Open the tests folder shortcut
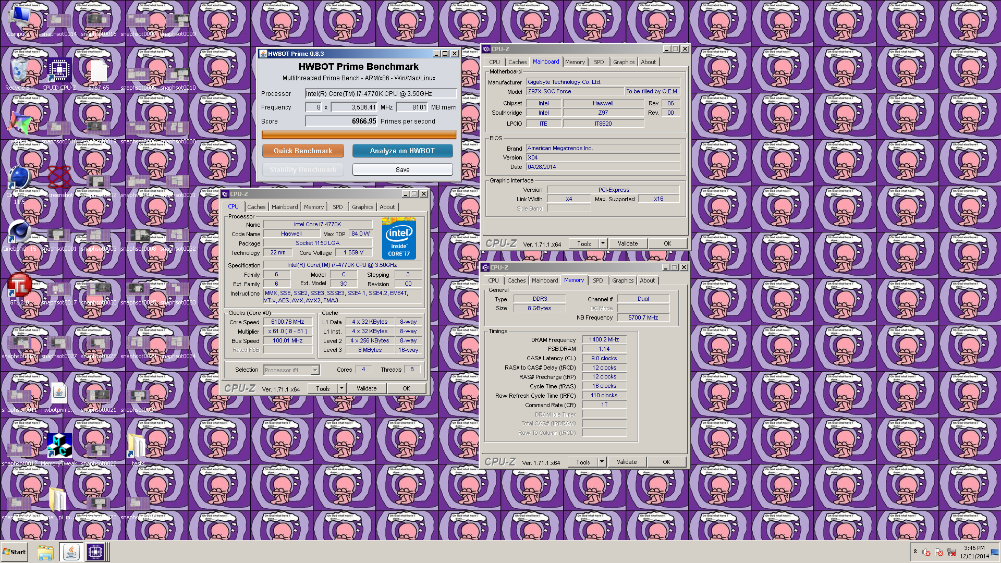 coord(138,450)
